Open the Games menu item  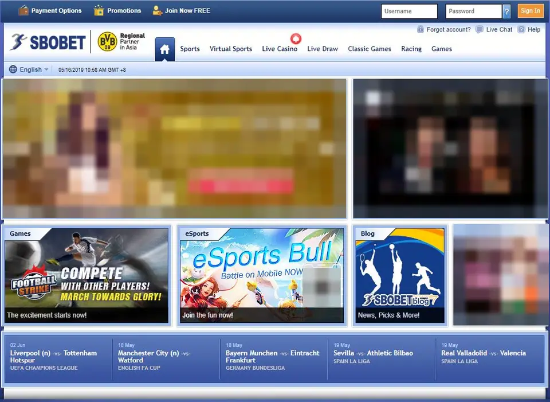[x=441, y=49]
